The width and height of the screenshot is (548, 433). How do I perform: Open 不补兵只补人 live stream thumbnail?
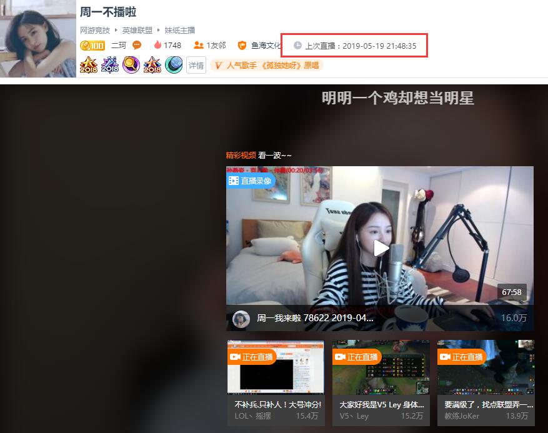click(276, 367)
